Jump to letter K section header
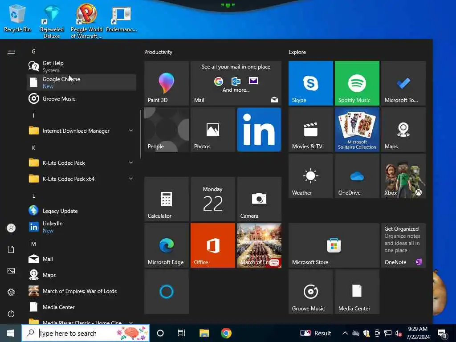The image size is (456, 342). click(34, 148)
